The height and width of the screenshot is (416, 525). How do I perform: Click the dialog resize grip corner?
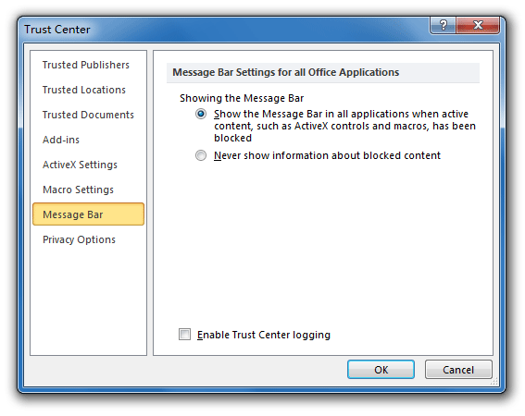click(x=494, y=382)
